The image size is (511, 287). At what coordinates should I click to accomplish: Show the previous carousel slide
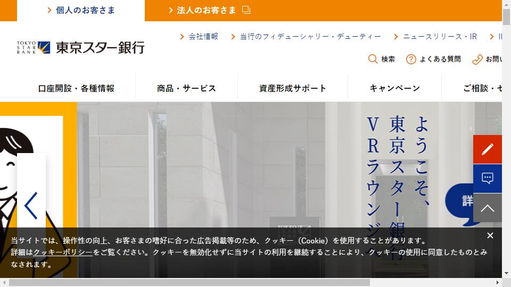[x=31, y=206]
